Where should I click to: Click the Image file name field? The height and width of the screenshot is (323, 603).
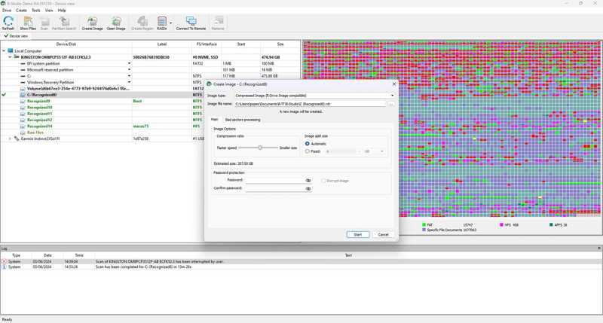(x=310, y=104)
